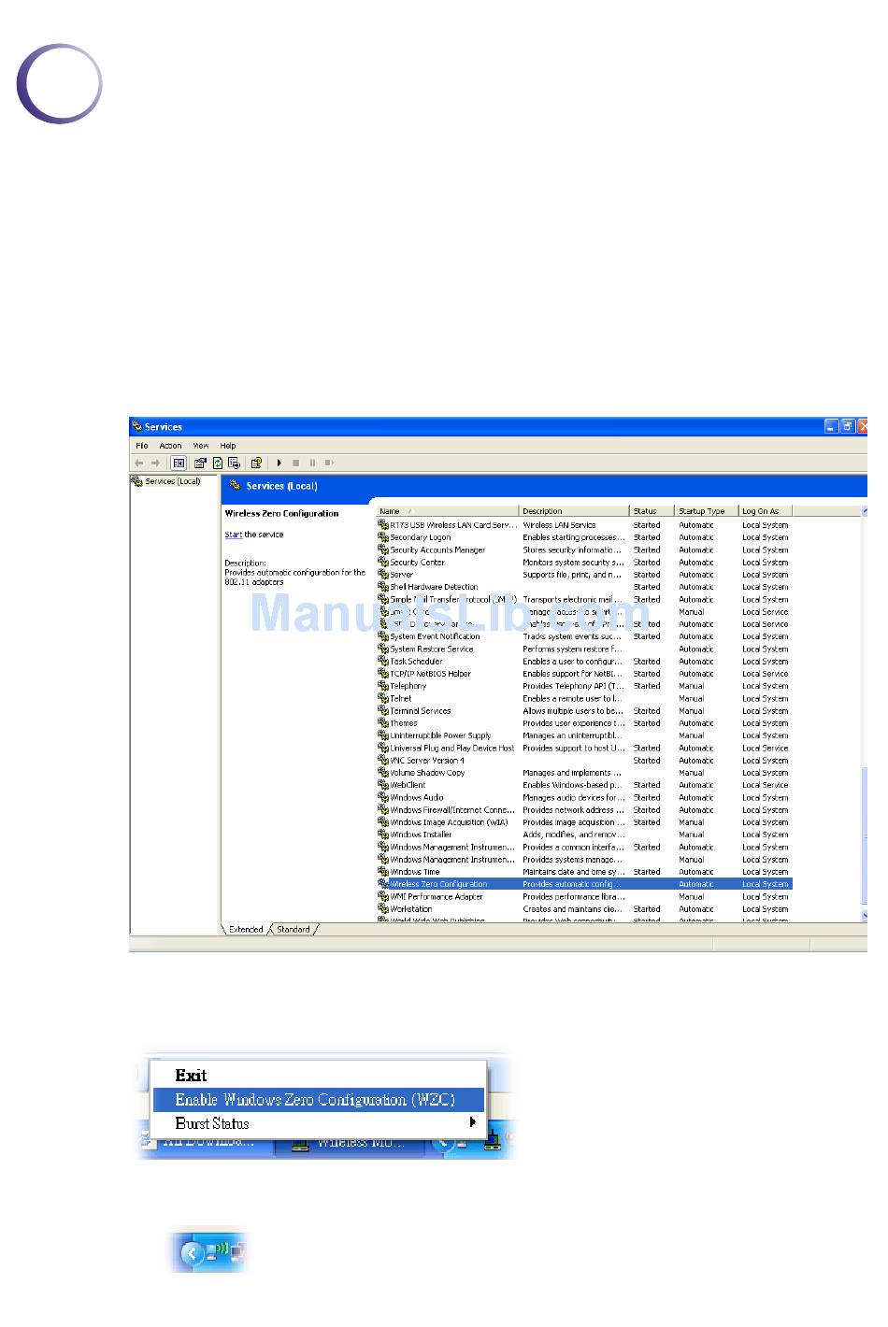This screenshot has height=1327, width=888.
Task: Choose Enable Windows Zero Configuration (WZC)
Action: (x=315, y=1100)
